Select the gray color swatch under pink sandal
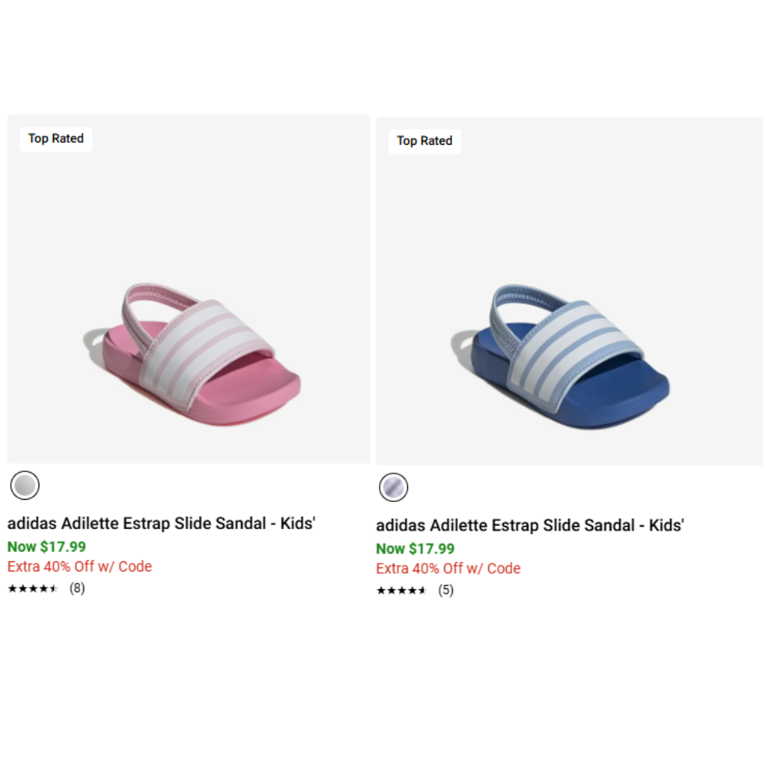Screen dimensions: 770x770 [x=25, y=485]
